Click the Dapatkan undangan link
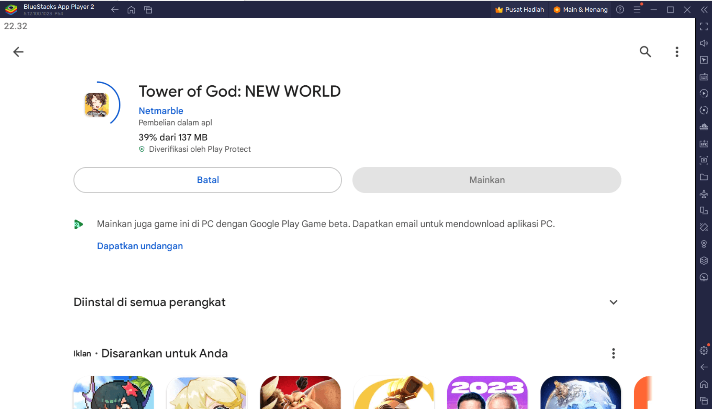Viewport: 712px width, 409px height. click(140, 246)
